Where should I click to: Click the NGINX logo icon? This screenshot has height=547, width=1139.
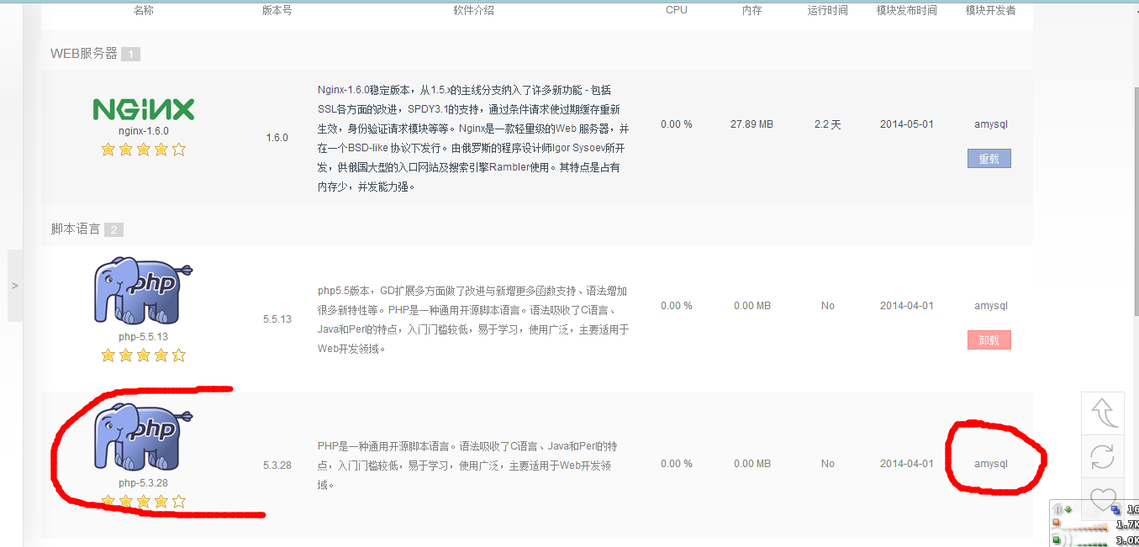pyautogui.click(x=143, y=109)
